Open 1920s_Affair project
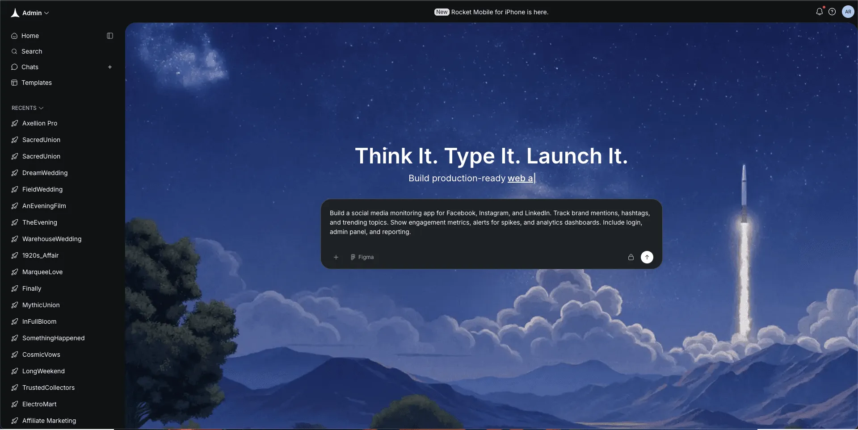This screenshot has height=430, width=858. [40, 255]
